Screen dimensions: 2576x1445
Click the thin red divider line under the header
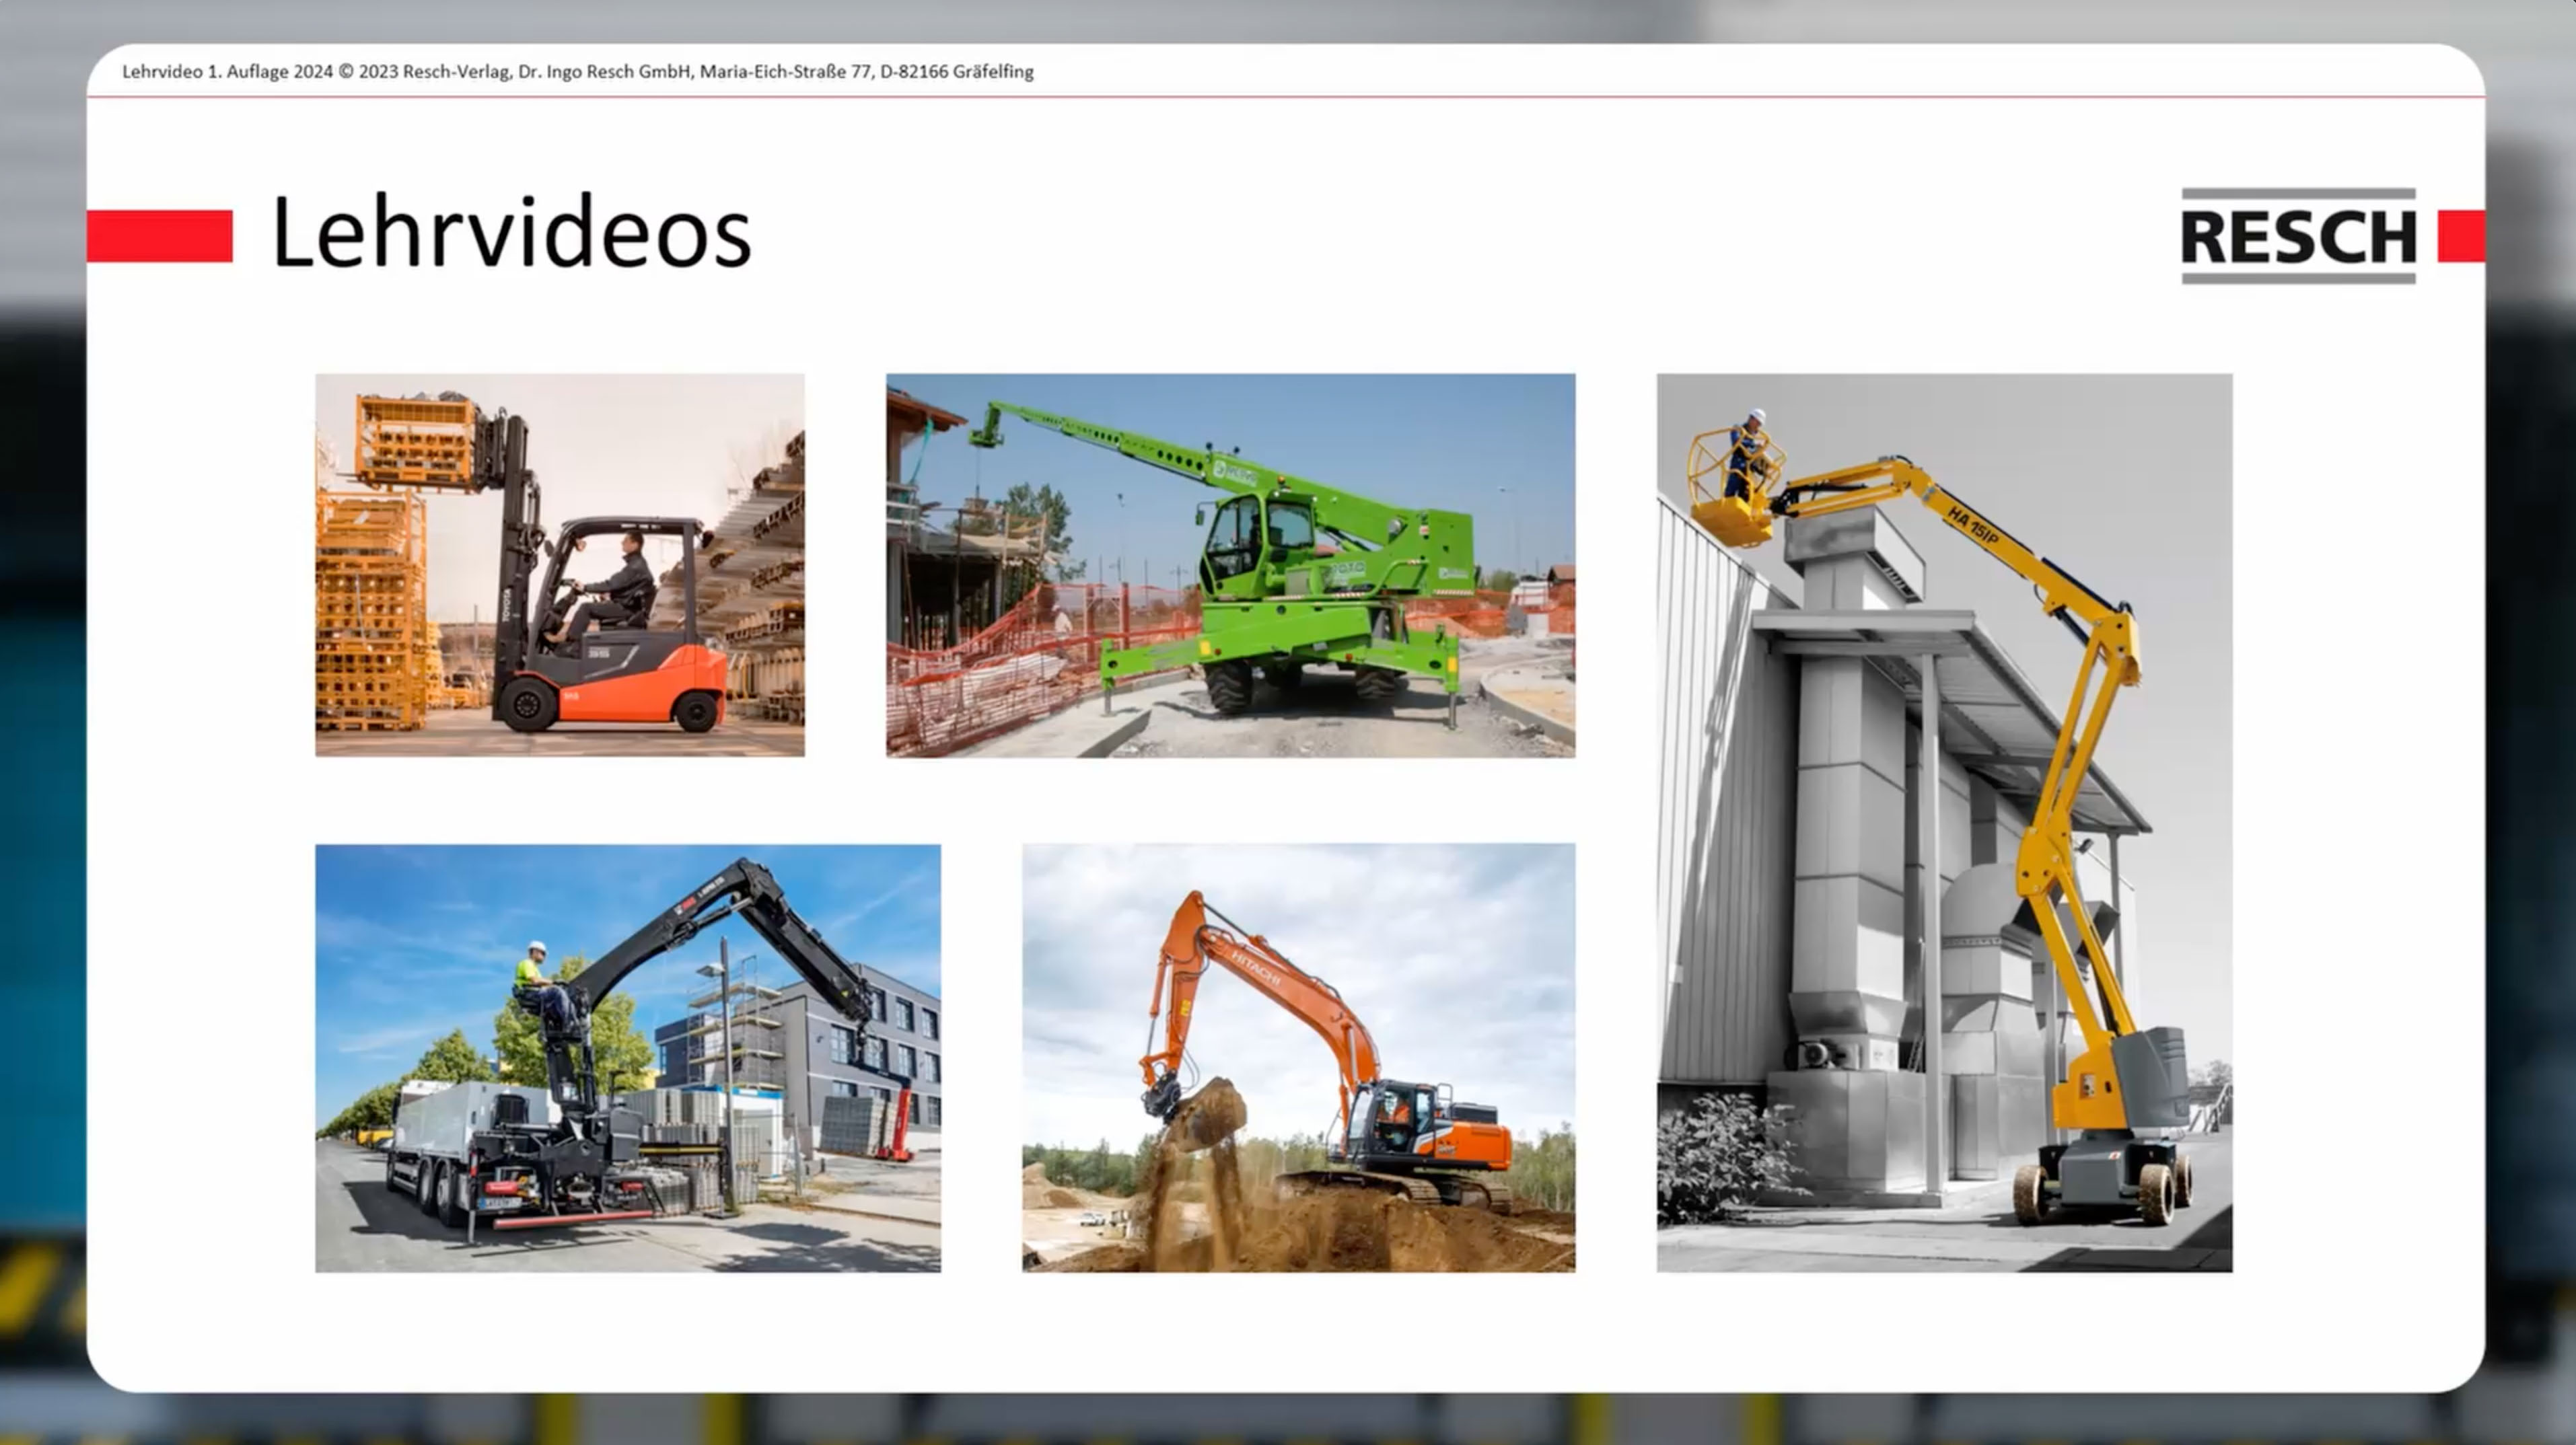coord(1288,97)
